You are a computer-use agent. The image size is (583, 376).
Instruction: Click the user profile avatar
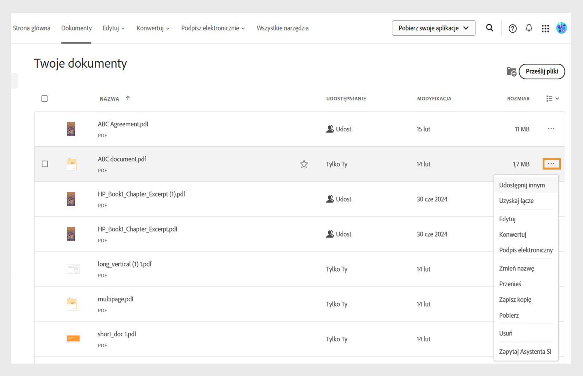[562, 28]
